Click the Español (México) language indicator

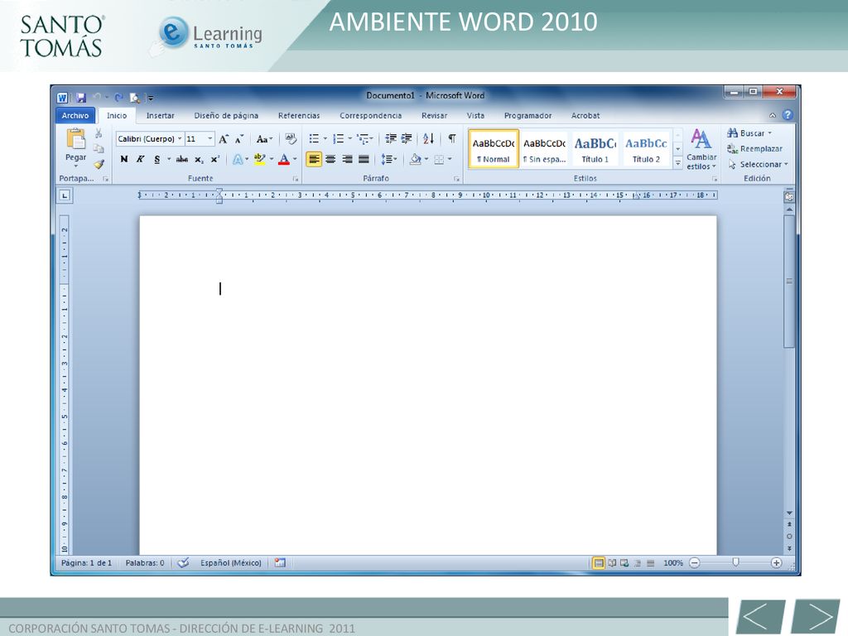pyautogui.click(x=231, y=563)
